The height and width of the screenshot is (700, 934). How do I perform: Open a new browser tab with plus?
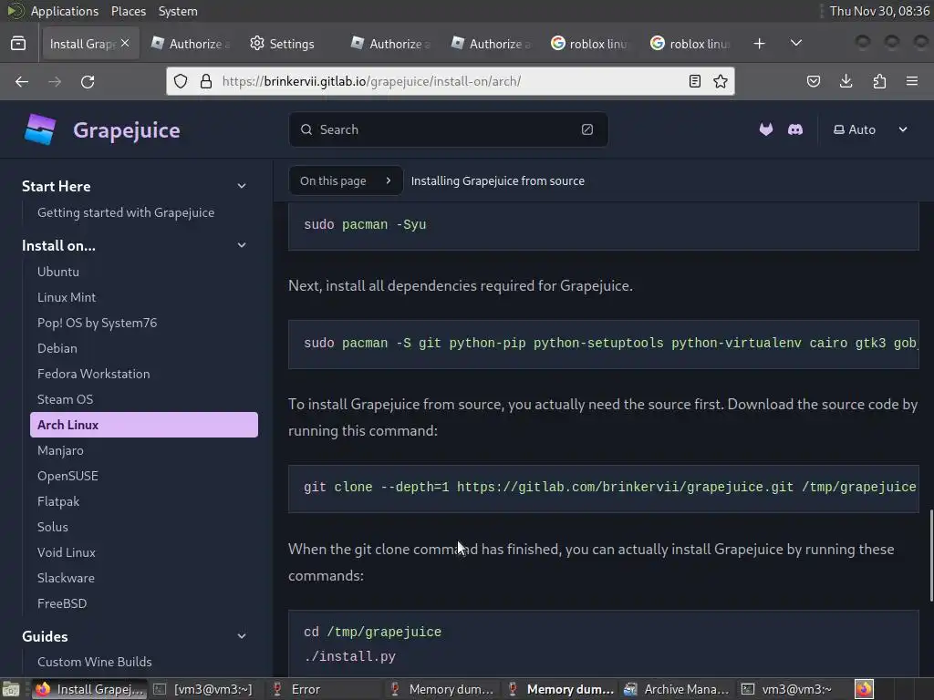click(759, 44)
